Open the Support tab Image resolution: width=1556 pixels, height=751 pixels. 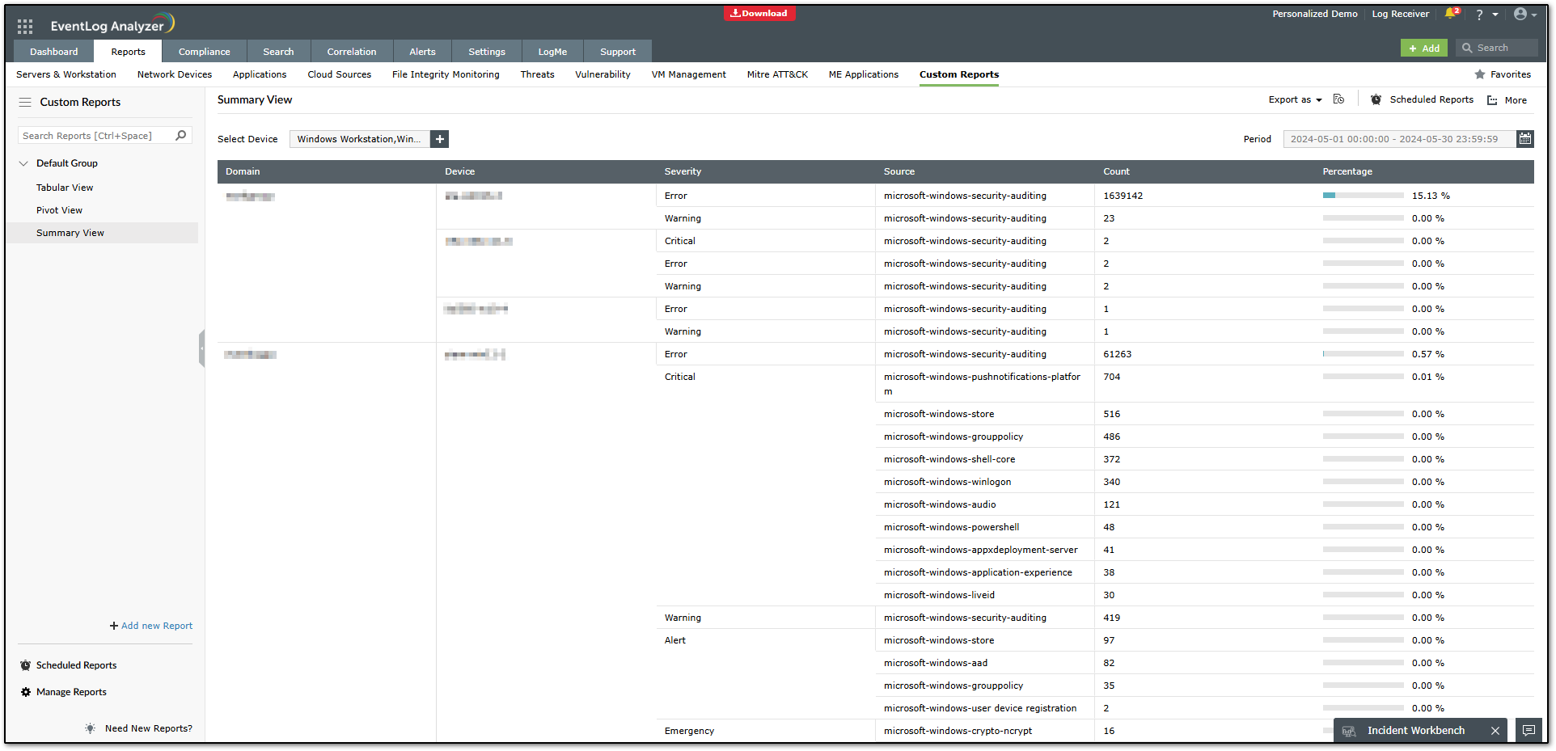click(618, 52)
